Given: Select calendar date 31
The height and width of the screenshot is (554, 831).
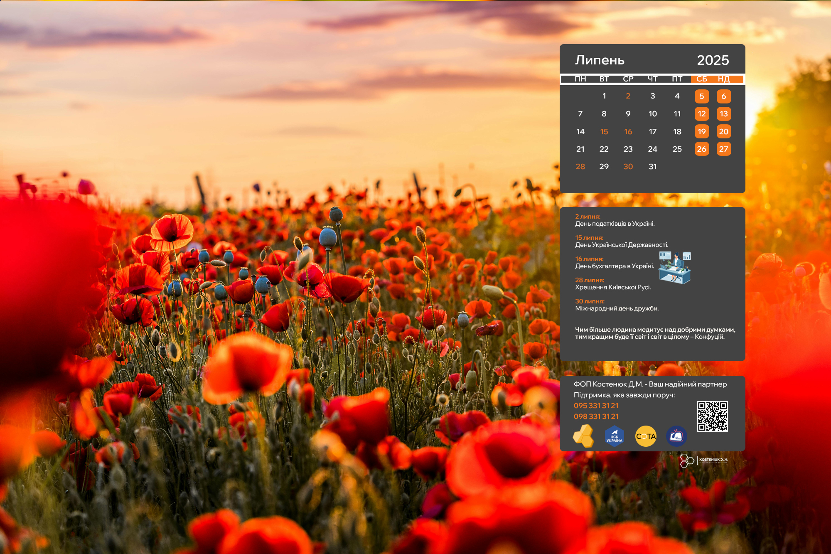Looking at the screenshot, I should pos(653,167).
